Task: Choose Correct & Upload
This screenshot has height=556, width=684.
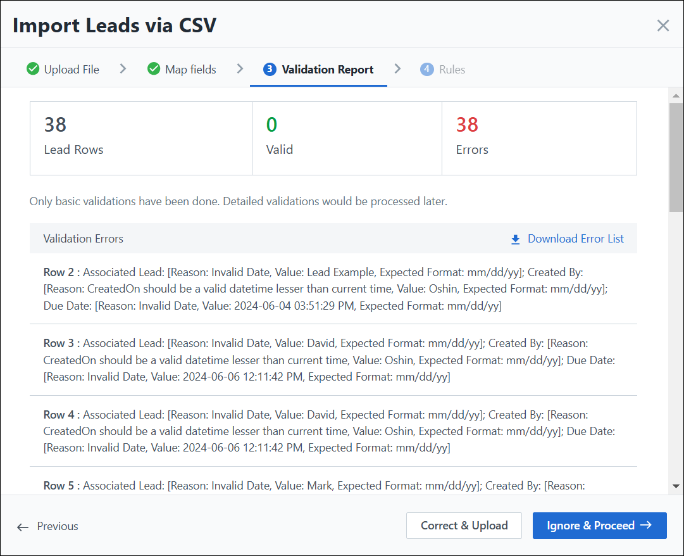Action: pyautogui.click(x=464, y=526)
